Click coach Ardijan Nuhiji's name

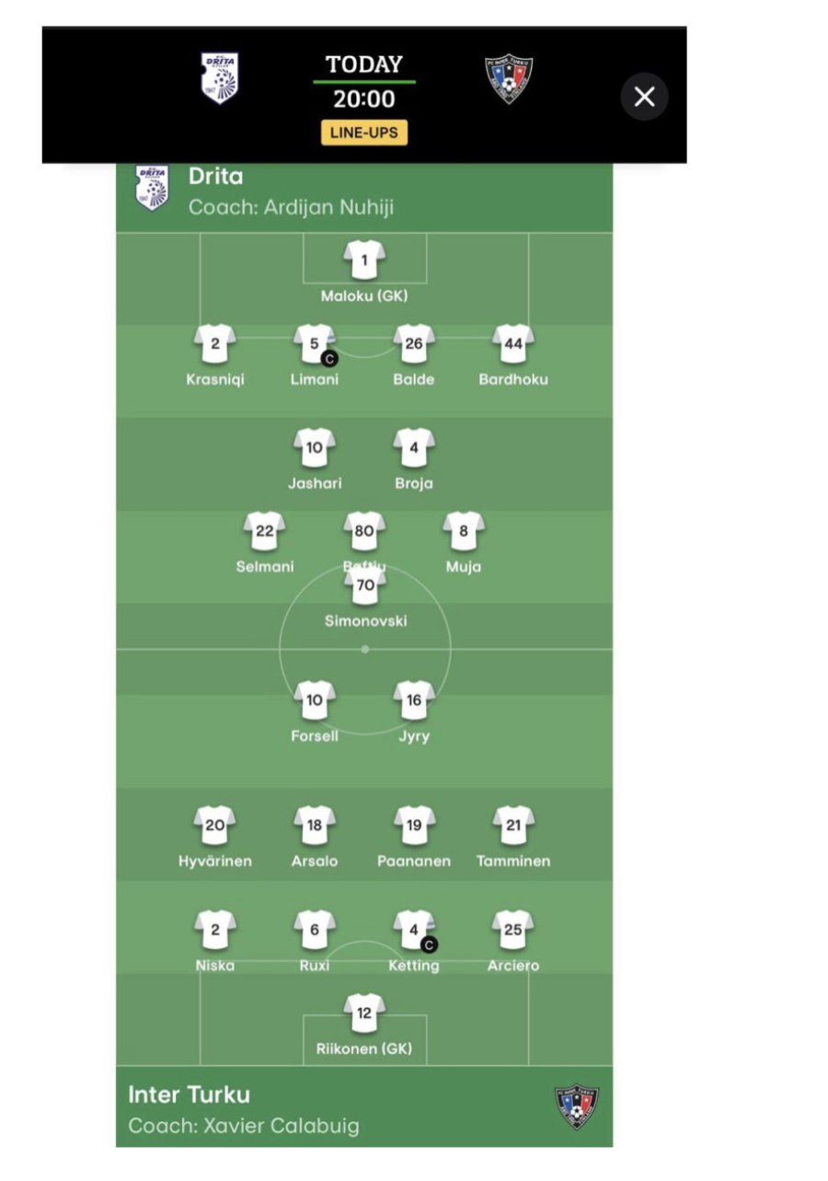[292, 207]
